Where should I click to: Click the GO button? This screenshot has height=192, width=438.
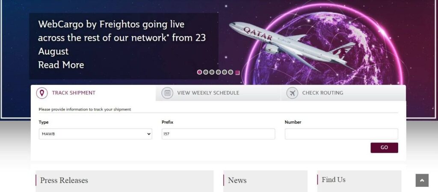tap(384, 148)
